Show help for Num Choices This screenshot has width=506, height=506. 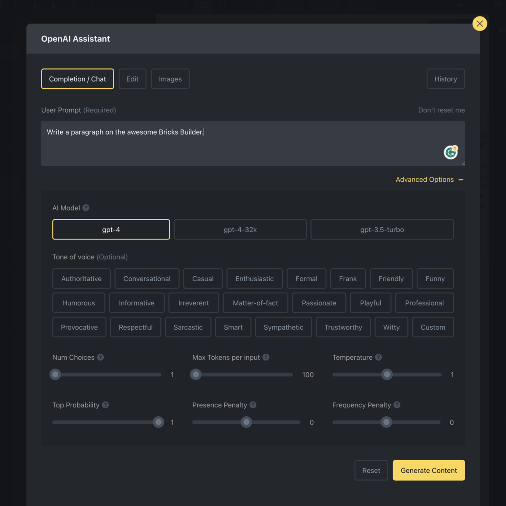point(100,357)
